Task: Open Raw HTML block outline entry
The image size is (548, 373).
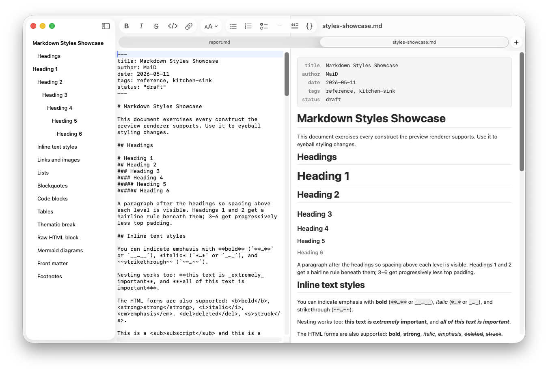Action: click(x=58, y=237)
